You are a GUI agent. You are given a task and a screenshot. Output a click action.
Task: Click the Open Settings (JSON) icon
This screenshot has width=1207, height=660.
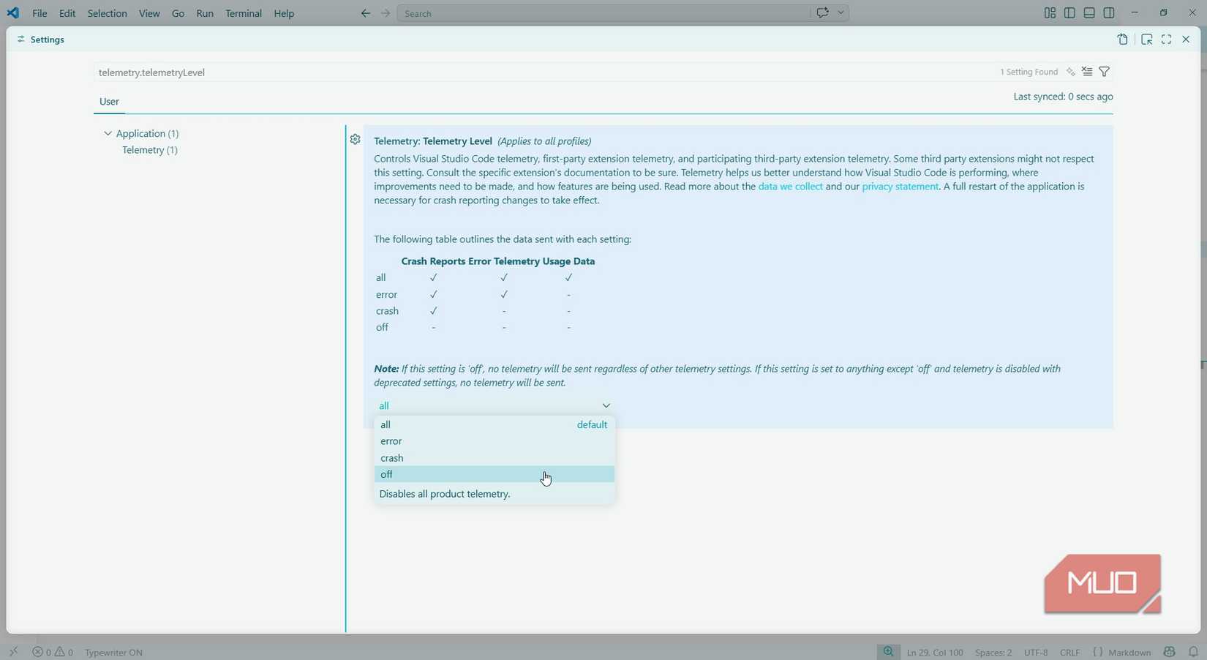click(1123, 40)
